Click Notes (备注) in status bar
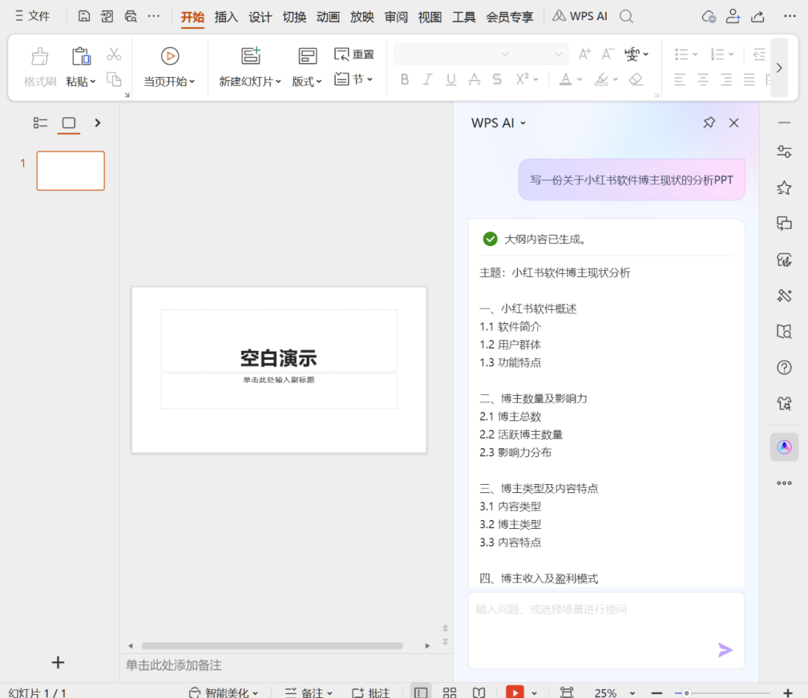Image resolution: width=808 pixels, height=698 pixels. point(309,693)
